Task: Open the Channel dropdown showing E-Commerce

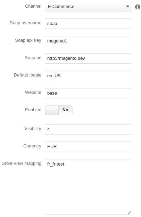Action: (89, 7)
